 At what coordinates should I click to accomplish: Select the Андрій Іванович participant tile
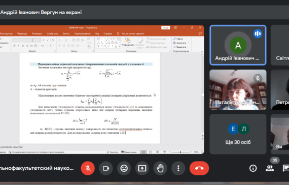[x=238, y=45]
